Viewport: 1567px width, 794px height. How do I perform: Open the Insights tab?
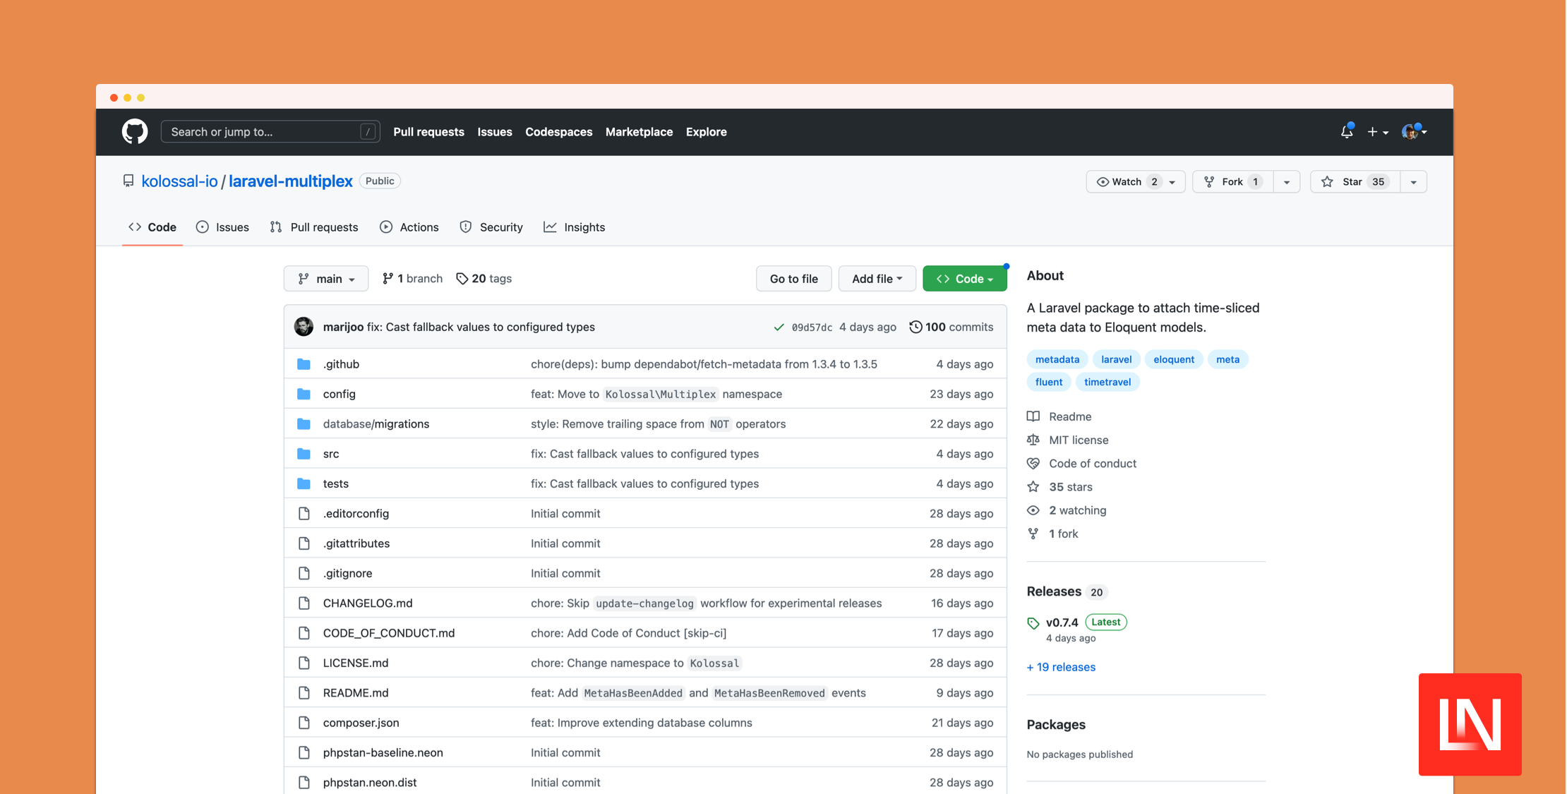click(x=575, y=227)
